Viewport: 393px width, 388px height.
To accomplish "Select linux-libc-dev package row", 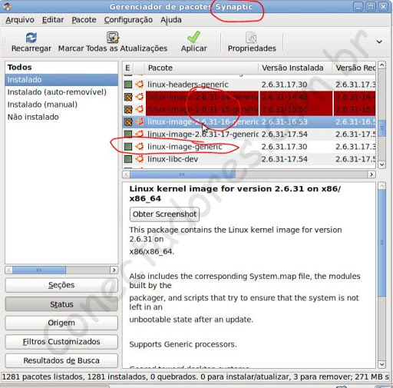I will (x=249, y=159).
